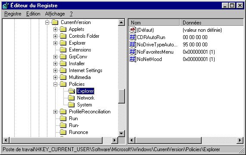Collapse the Policies key
This screenshot has height=155, width=246.
(x=55, y=85)
